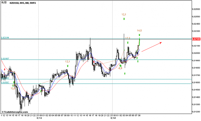Click the gray square icon beside the symbol title

click(x=5, y=2)
